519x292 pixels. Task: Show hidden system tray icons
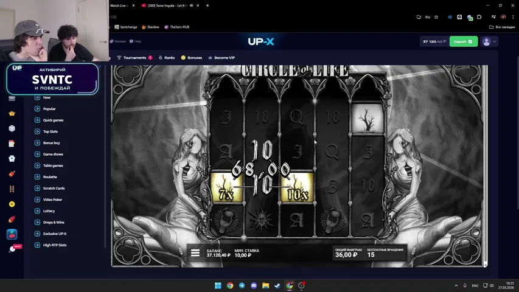tap(456, 285)
